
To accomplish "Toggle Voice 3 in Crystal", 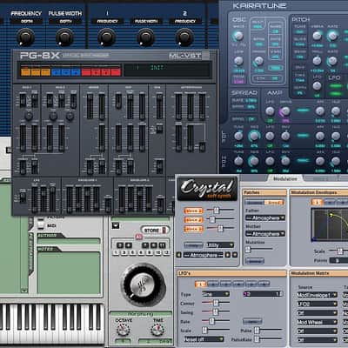I will click(x=193, y=229).
